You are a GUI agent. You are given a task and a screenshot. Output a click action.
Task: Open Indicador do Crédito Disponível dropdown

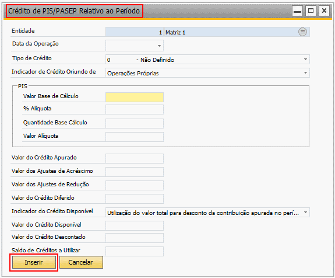(305, 213)
